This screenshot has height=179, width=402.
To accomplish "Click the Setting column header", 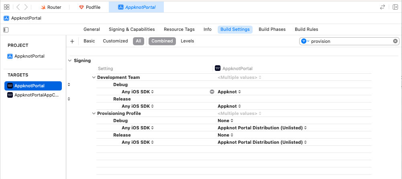I will click(x=105, y=68).
